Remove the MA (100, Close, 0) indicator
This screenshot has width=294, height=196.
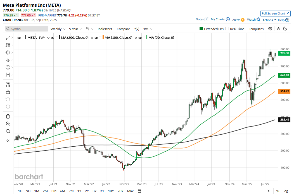(136, 38)
